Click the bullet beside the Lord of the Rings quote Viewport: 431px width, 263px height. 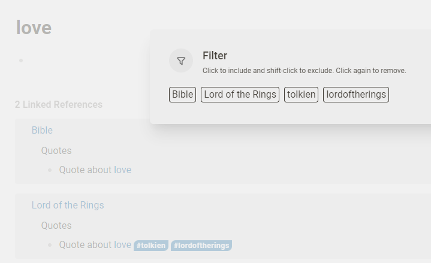tap(50, 245)
